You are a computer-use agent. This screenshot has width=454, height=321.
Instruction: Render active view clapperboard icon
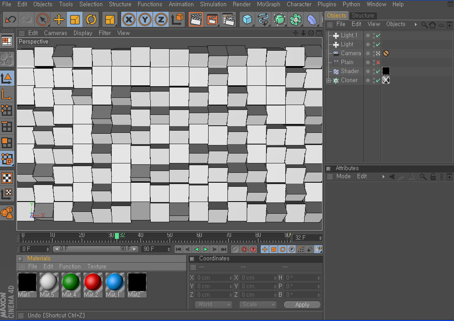click(196, 19)
